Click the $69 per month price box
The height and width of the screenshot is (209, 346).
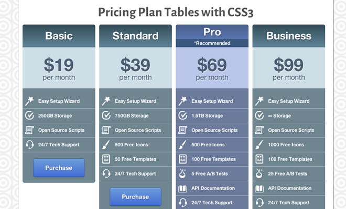[x=212, y=69]
